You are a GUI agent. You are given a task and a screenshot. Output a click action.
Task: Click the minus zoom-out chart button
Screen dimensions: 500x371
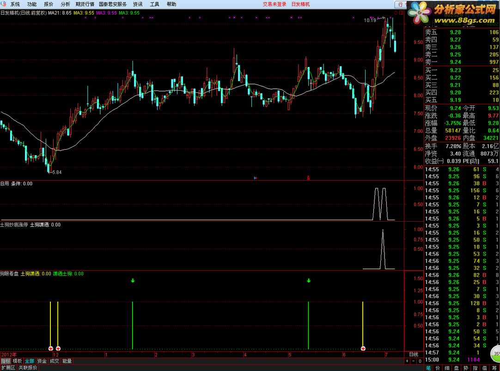414,361
